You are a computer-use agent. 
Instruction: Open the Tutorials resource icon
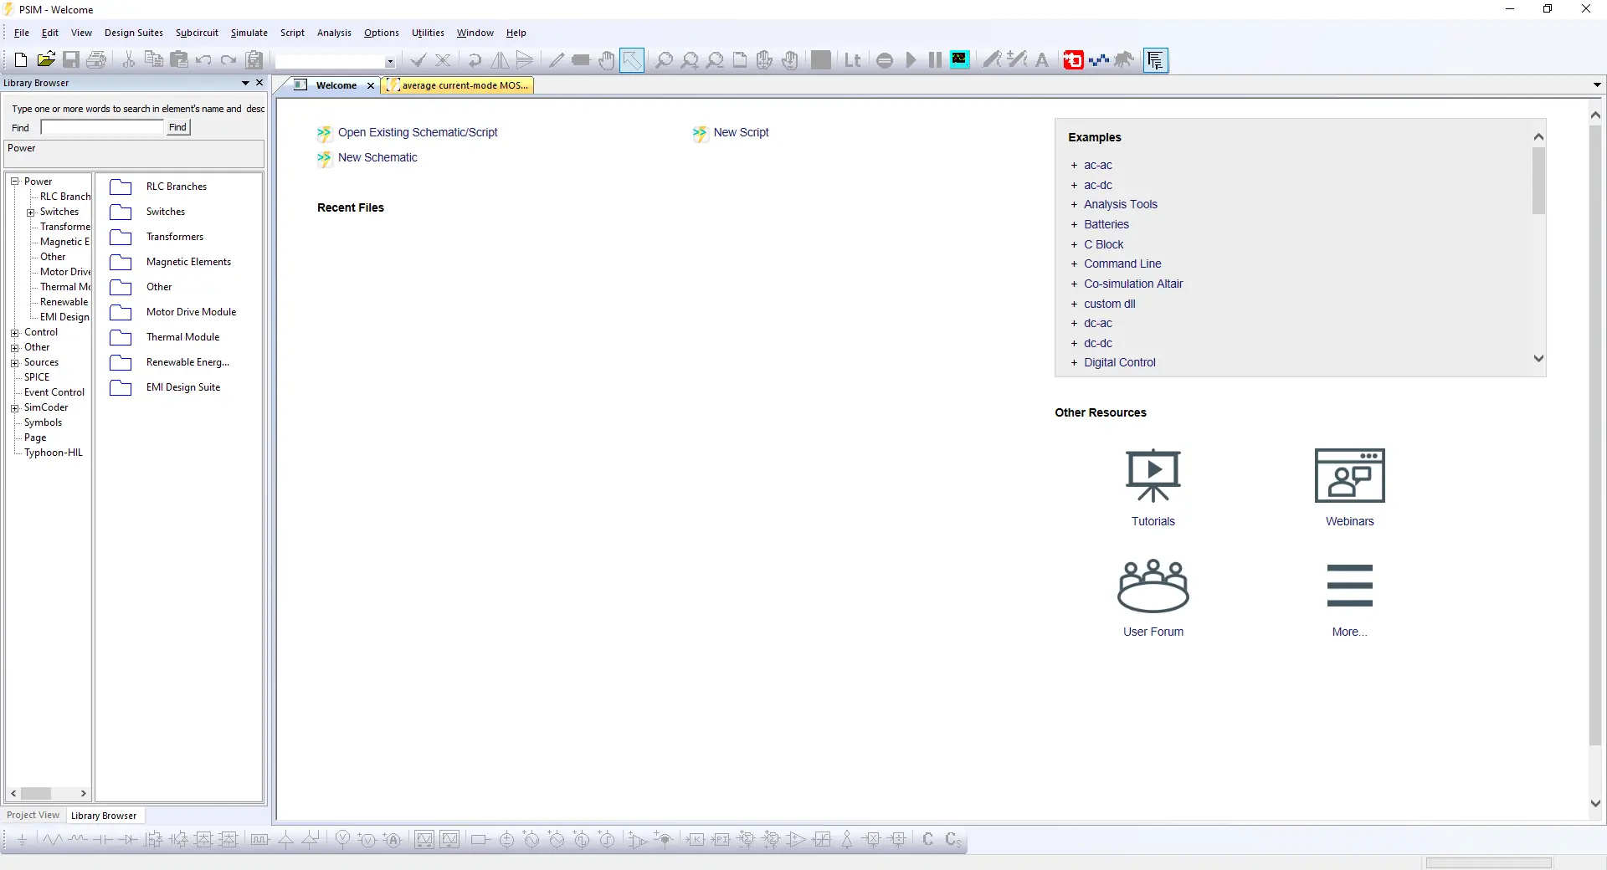click(1153, 475)
